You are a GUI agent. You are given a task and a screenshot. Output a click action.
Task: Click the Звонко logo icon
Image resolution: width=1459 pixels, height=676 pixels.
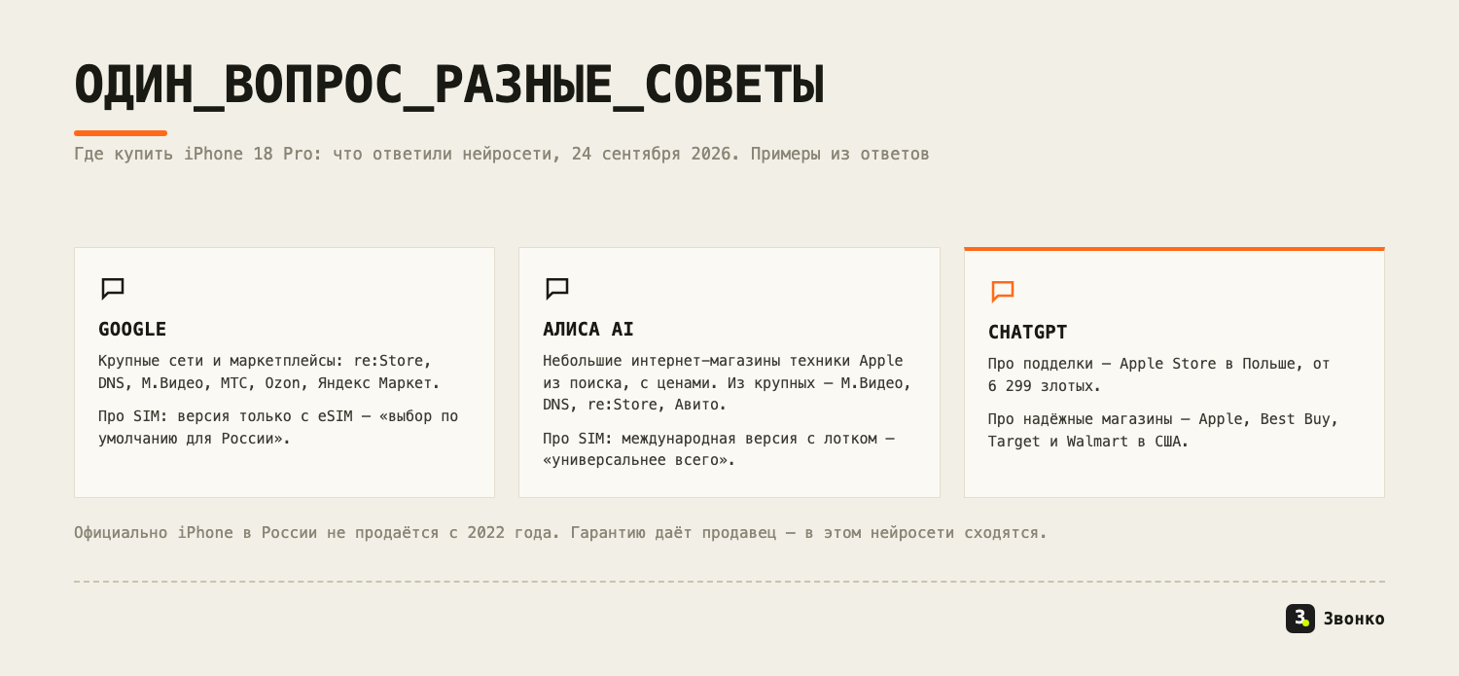point(1300,619)
